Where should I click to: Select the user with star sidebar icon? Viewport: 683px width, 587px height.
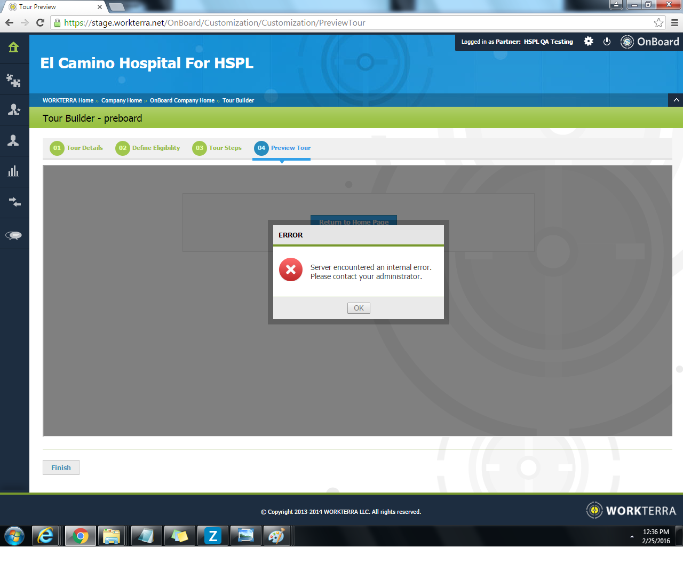tap(14, 110)
